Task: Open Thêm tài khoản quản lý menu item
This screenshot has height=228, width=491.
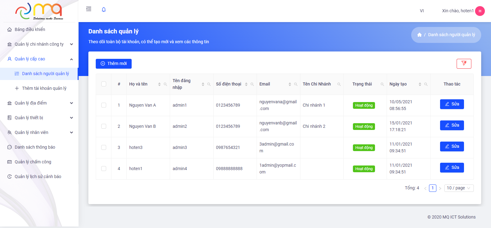Action: 44,88
